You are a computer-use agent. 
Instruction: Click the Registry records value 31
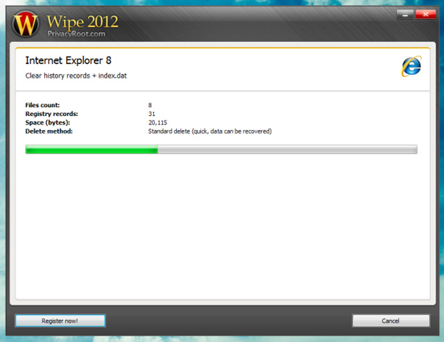[x=152, y=114]
